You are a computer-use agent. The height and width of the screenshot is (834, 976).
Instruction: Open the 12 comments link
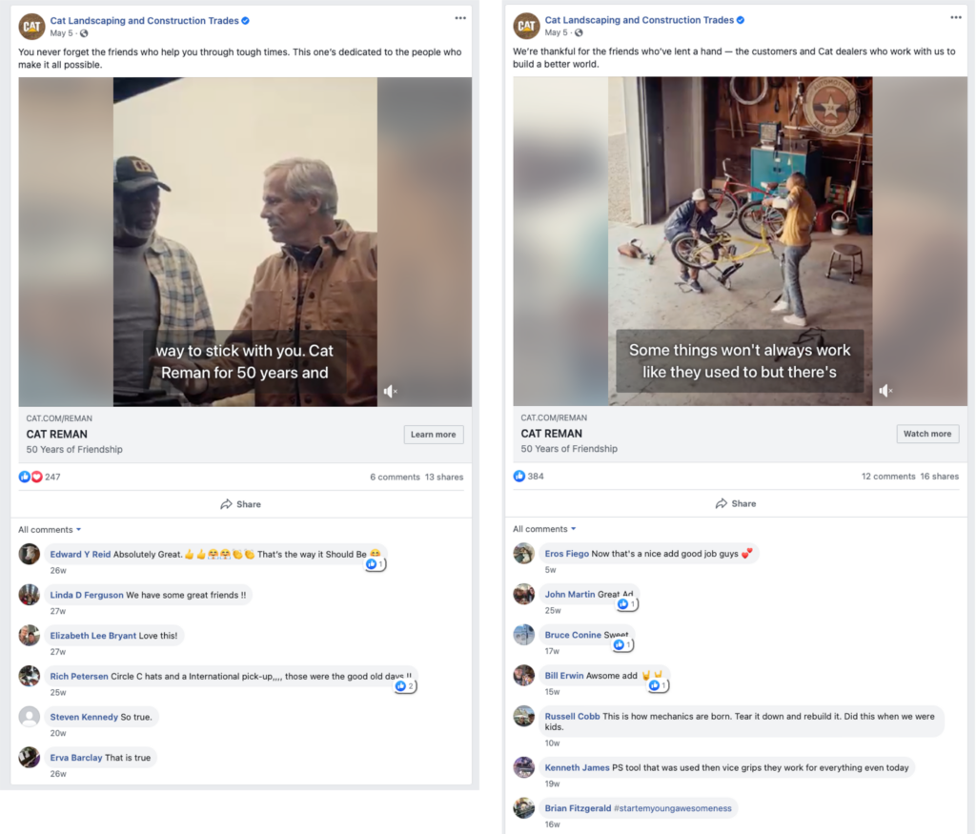point(888,477)
